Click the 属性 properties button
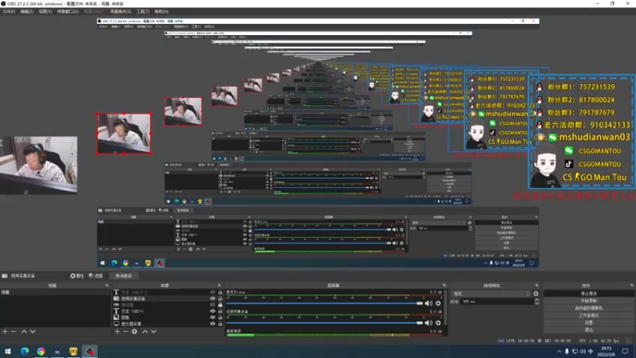636x358 pixels. coord(76,275)
